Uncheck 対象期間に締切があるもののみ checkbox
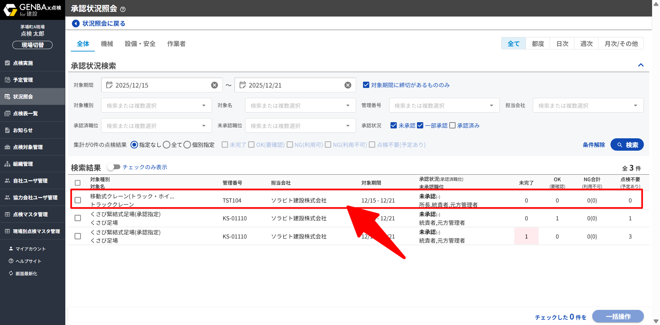Image resolution: width=660 pixels, height=325 pixels. click(x=366, y=85)
